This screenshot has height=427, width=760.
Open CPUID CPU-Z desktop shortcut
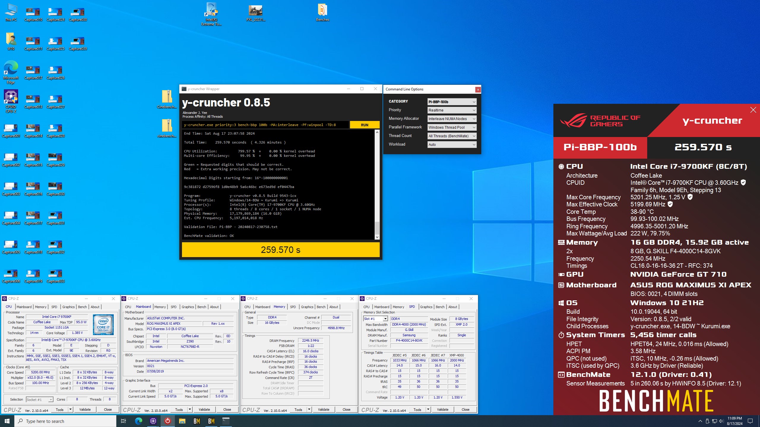pos(11,101)
